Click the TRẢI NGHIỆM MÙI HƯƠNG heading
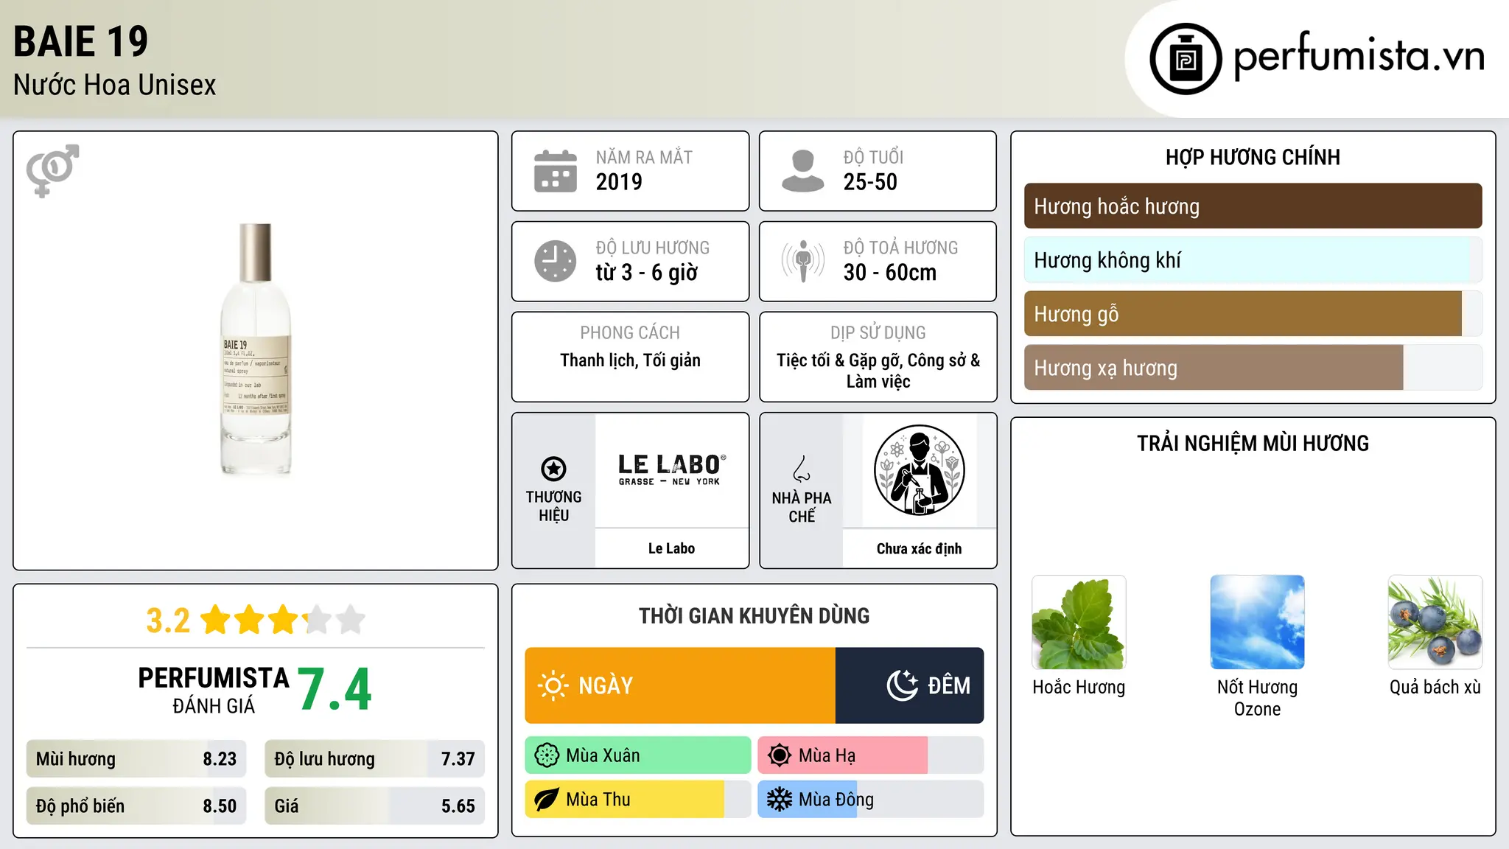 pos(1253,444)
